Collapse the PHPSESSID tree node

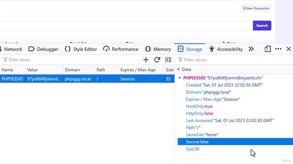tap(179, 78)
